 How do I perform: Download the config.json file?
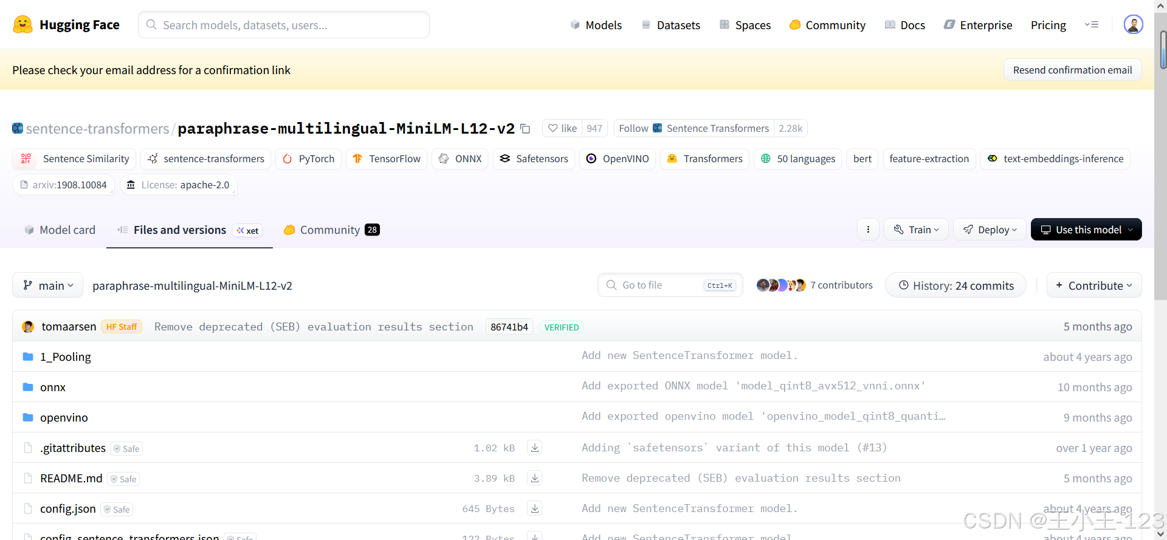pos(535,508)
